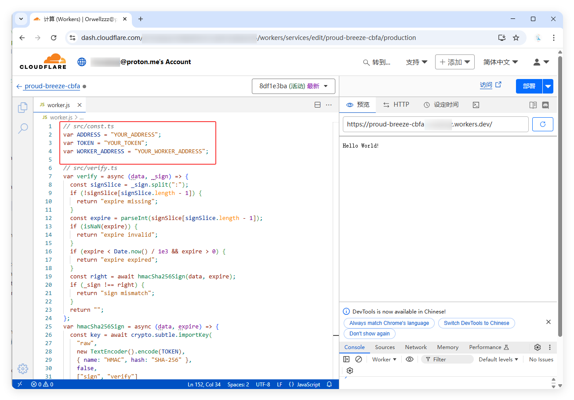
Task: Click the blue 部署 deploy button
Action: click(529, 86)
